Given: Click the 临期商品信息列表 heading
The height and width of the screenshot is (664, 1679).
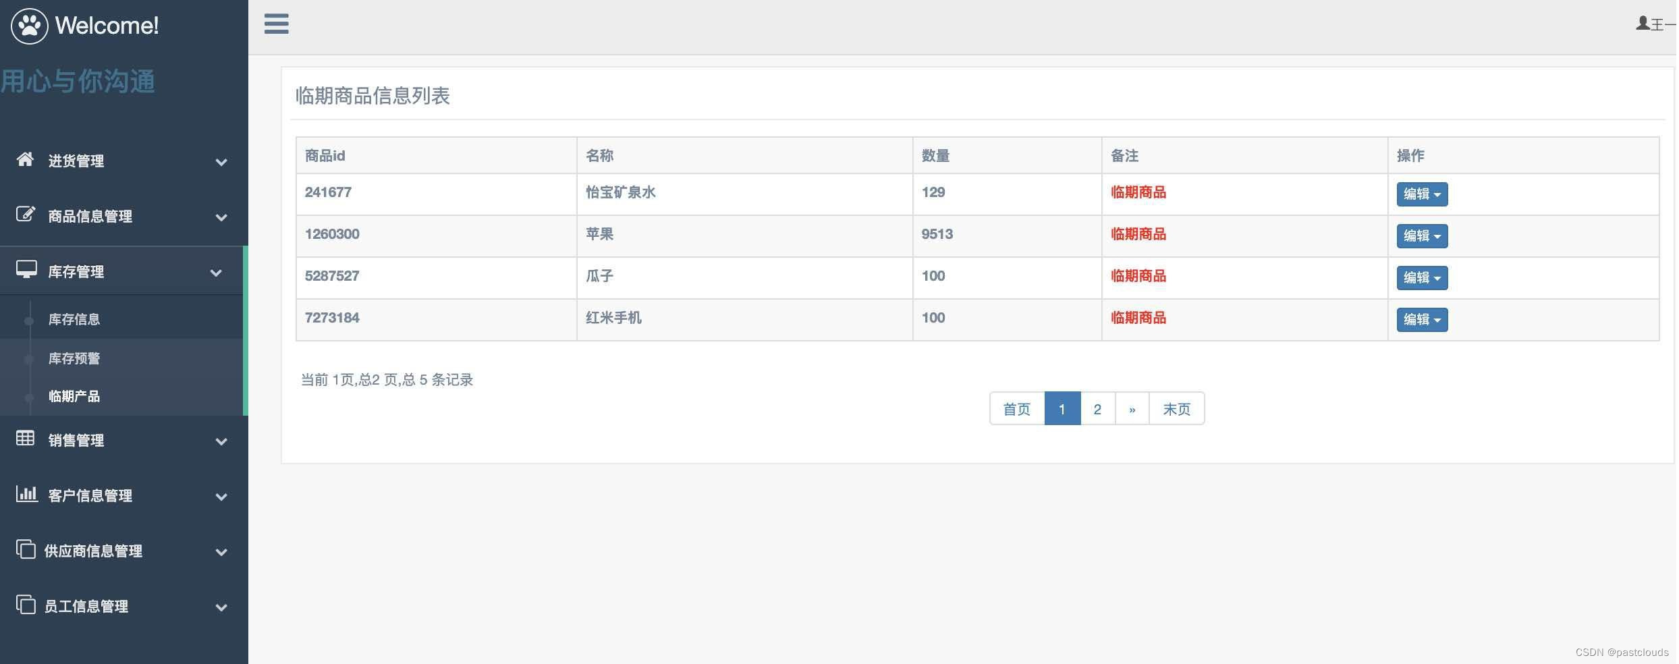Looking at the screenshot, I should [x=373, y=96].
